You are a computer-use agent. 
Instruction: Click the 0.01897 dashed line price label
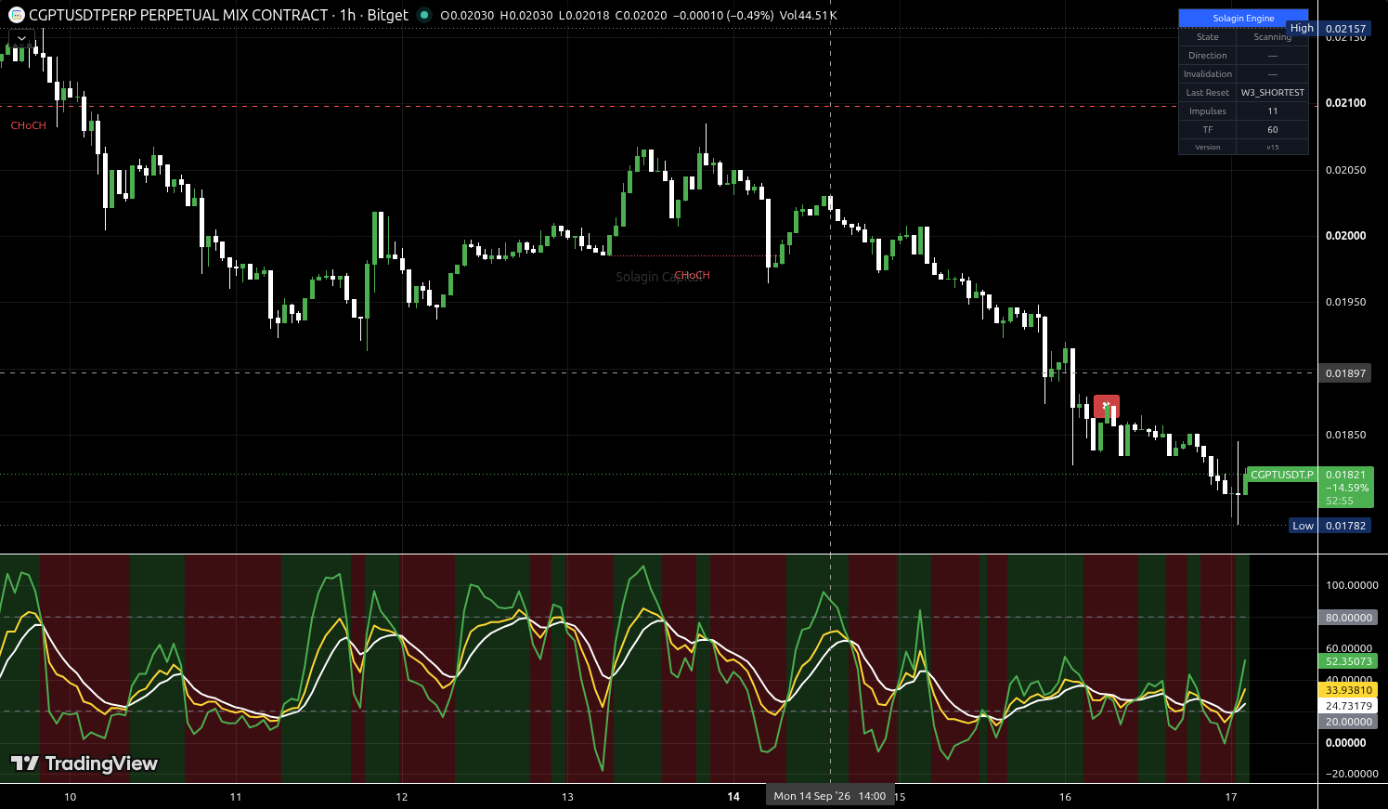pyautogui.click(x=1345, y=373)
